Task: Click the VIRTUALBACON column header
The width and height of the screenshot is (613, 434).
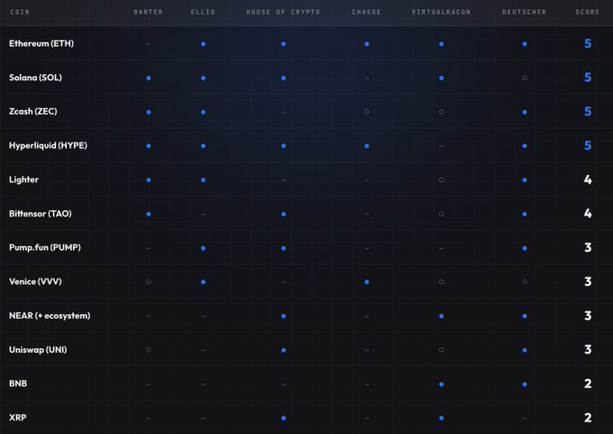Action: coord(441,12)
